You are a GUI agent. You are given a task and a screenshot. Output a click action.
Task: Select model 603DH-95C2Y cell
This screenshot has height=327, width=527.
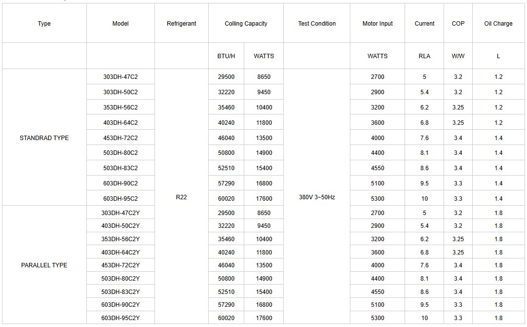click(120, 318)
